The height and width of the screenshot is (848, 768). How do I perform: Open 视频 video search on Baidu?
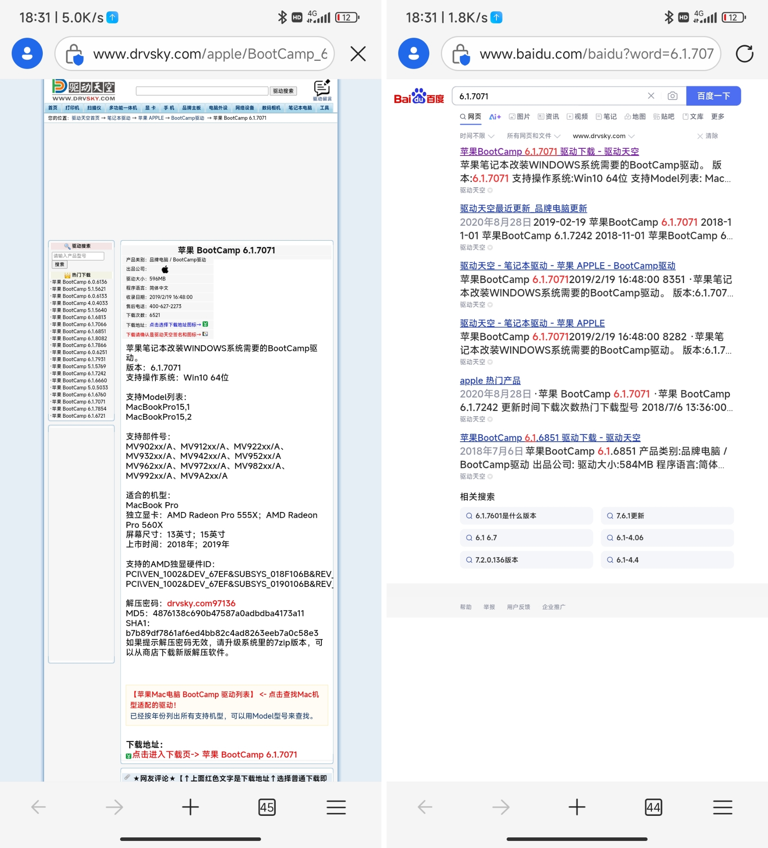point(577,117)
